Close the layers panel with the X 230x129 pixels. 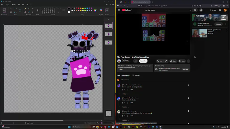109,19
